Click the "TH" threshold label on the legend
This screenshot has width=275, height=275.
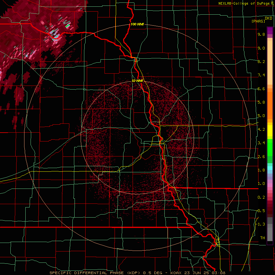[x=262, y=238]
